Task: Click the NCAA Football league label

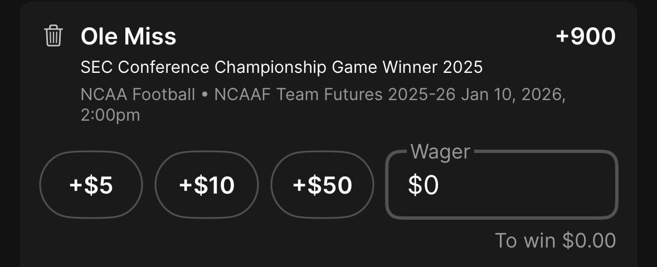Action: [x=138, y=95]
